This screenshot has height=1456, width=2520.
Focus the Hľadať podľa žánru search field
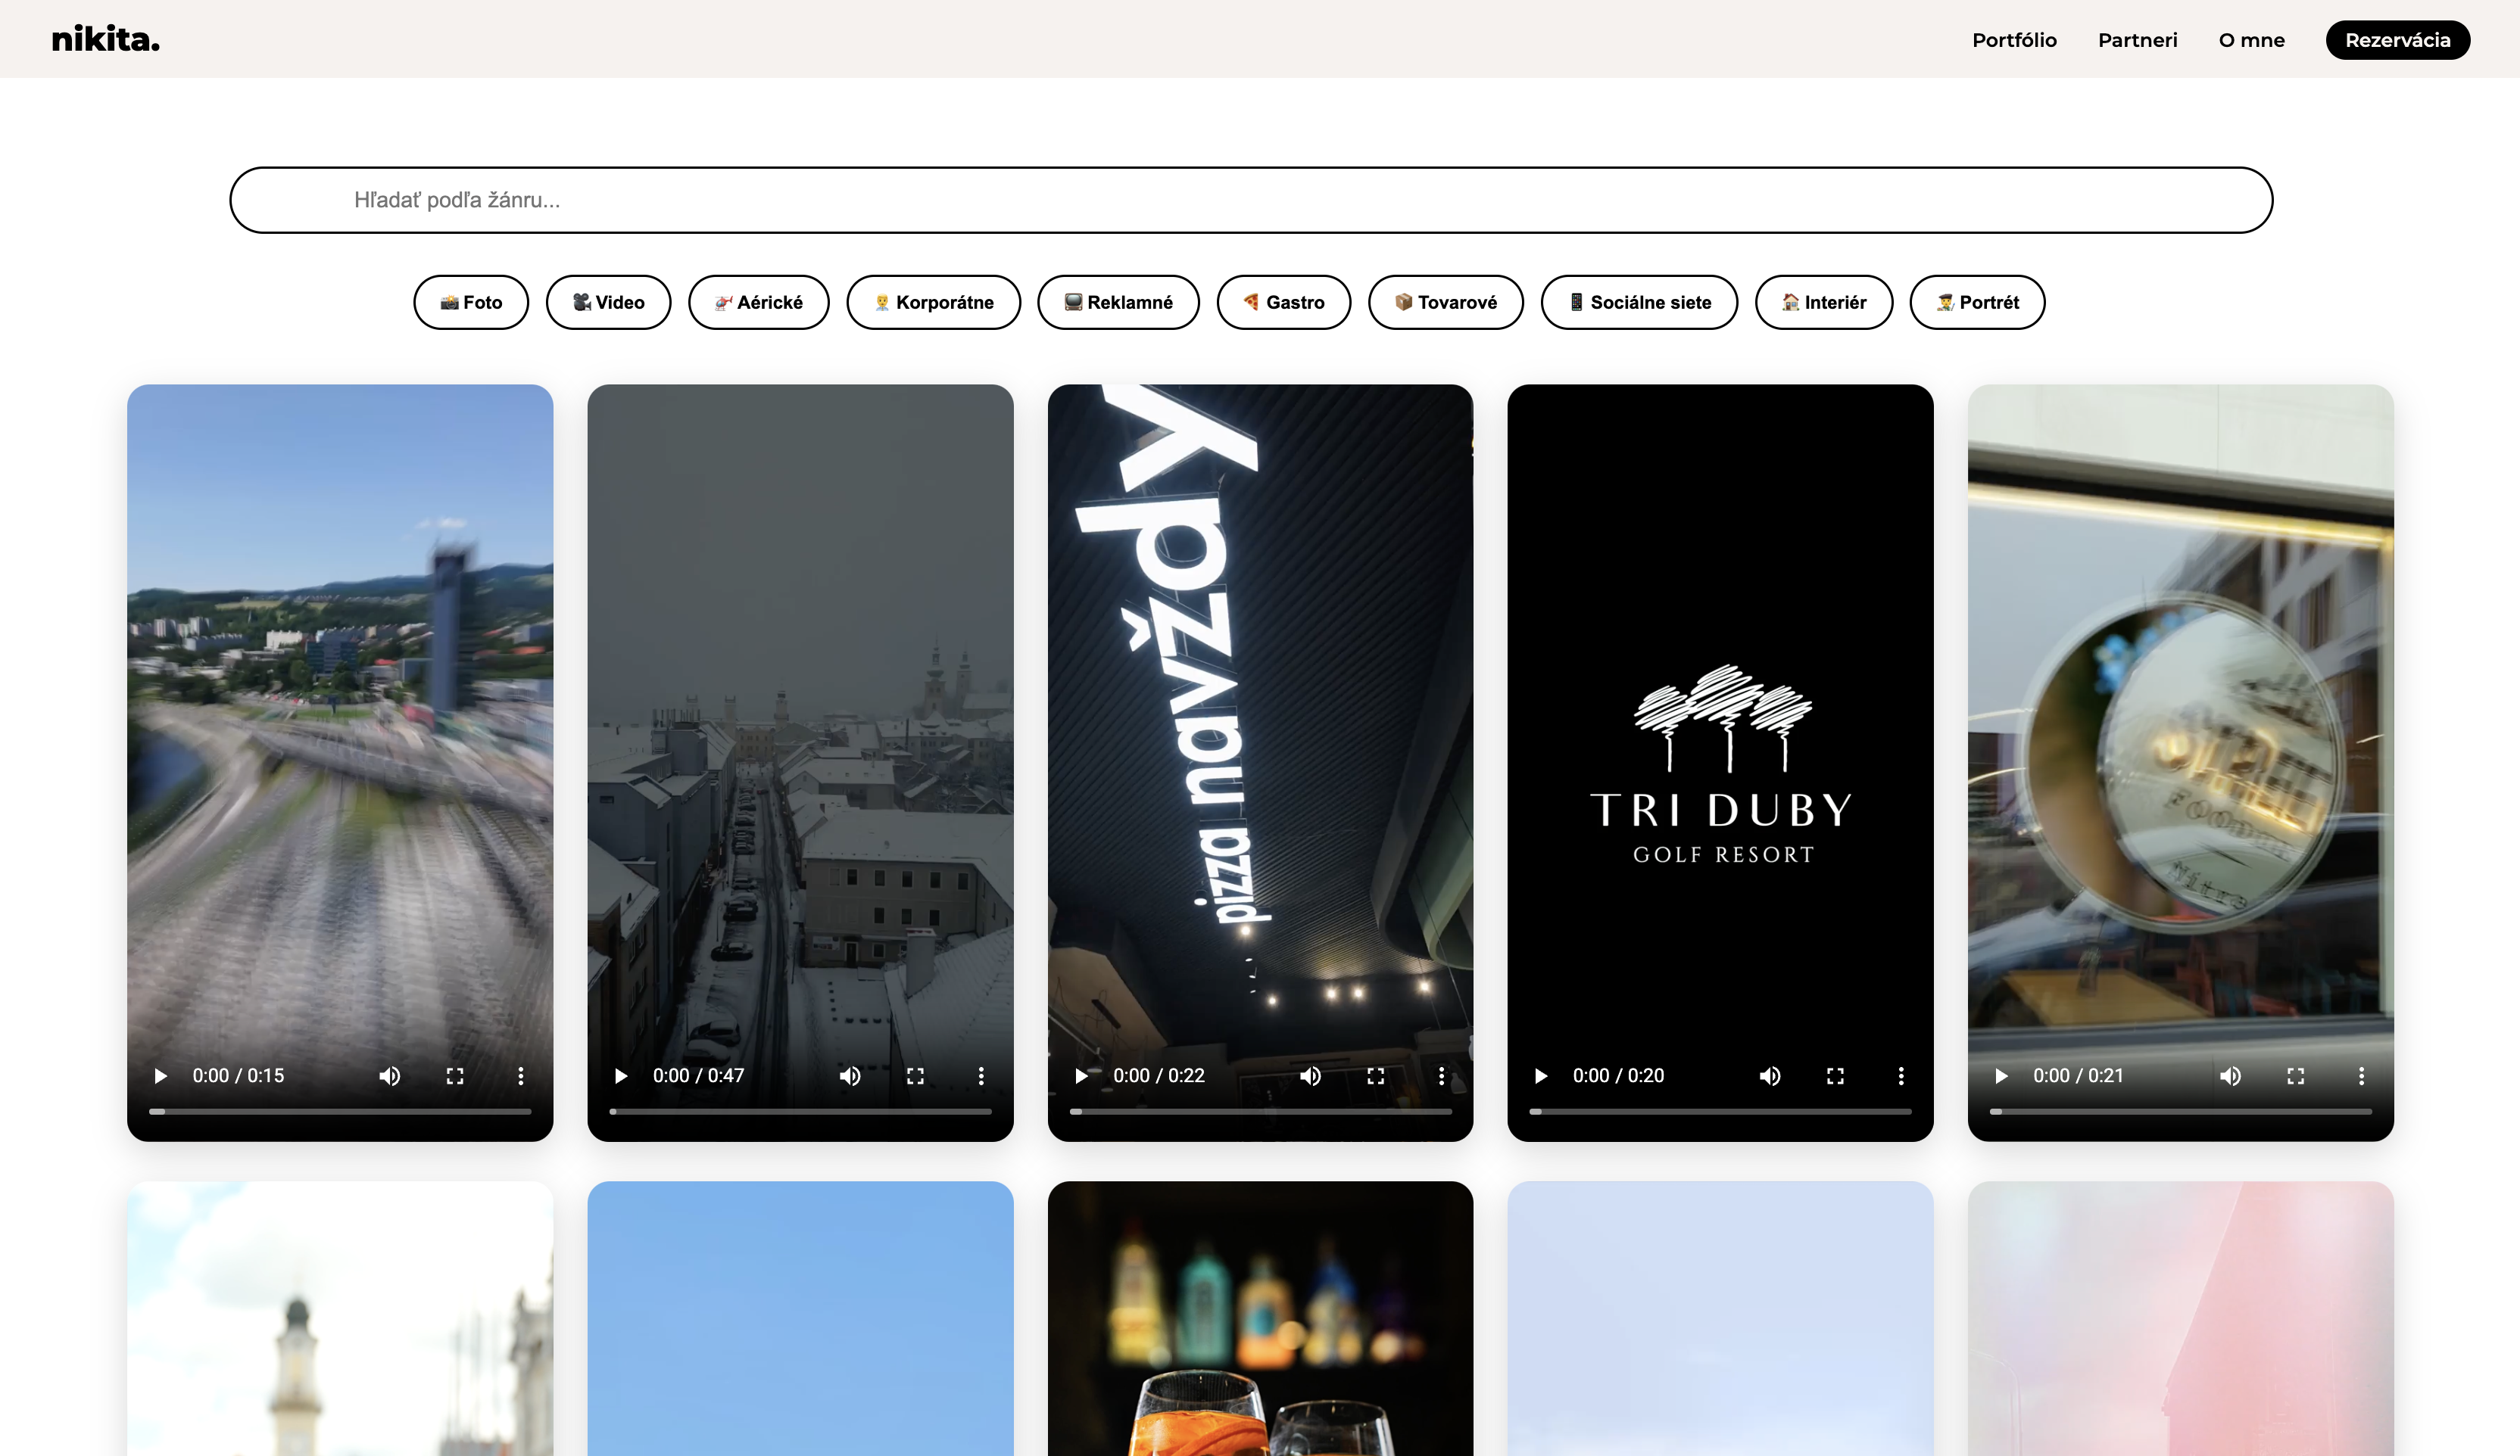(x=1250, y=200)
